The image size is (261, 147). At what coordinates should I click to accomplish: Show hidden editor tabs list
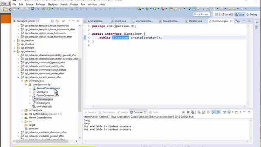tap(238, 21)
